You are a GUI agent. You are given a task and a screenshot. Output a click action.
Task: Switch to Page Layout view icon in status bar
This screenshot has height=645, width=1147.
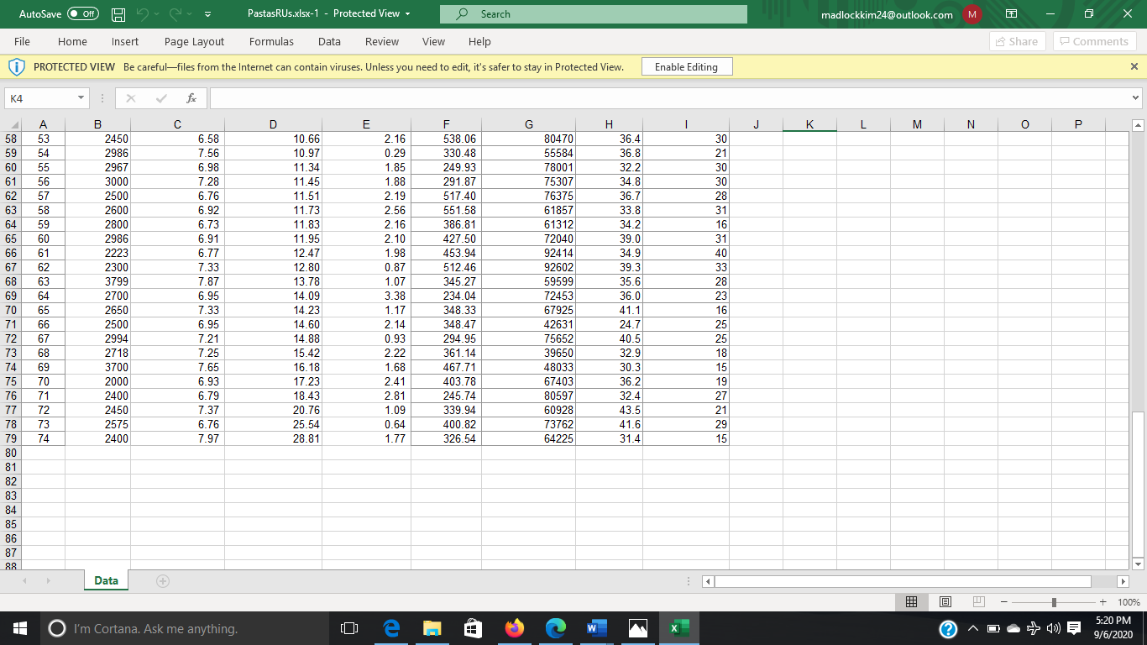click(945, 601)
